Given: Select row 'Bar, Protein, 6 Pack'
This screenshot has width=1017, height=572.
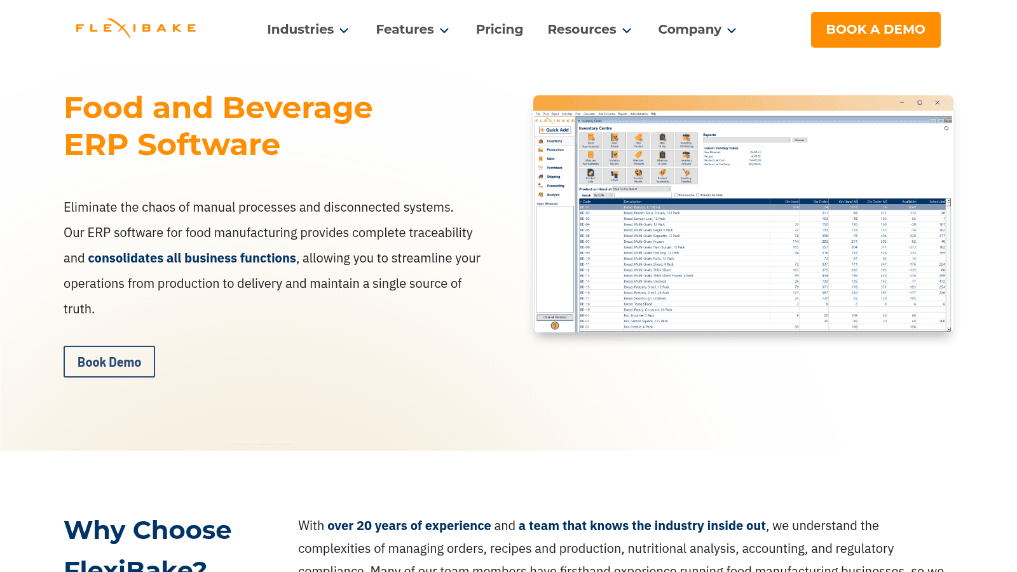Looking at the screenshot, I should coord(763,327).
